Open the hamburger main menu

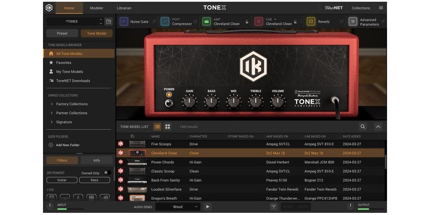click(381, 8)
